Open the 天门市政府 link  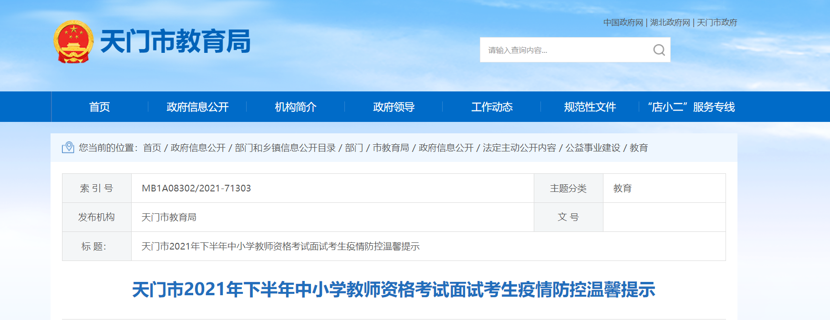coord(717,22)
